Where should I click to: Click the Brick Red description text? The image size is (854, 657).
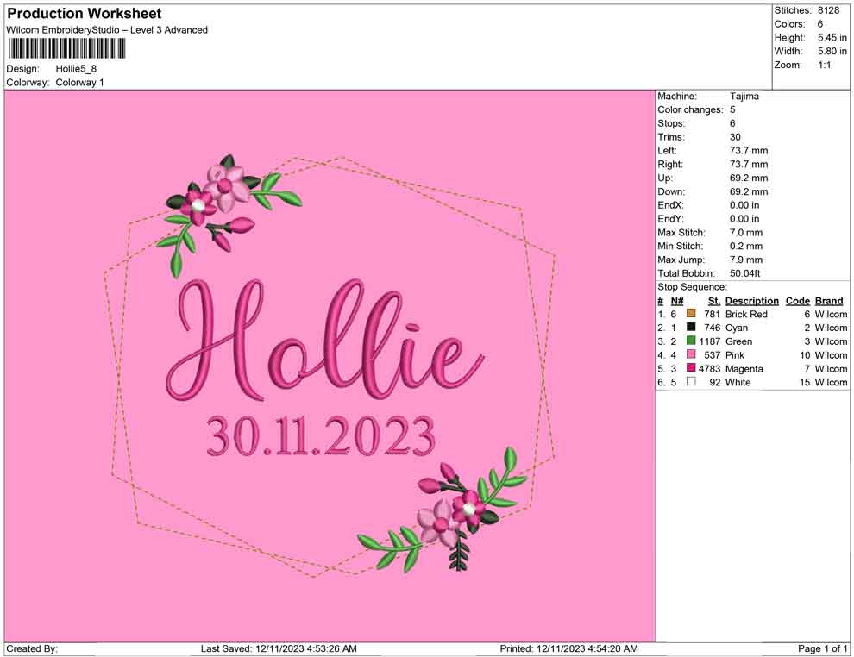[746, 314]
